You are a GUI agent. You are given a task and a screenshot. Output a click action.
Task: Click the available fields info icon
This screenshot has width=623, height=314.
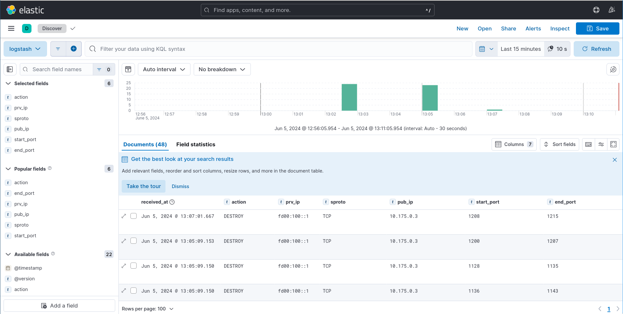pyautogui.click(x=53, y=254)
